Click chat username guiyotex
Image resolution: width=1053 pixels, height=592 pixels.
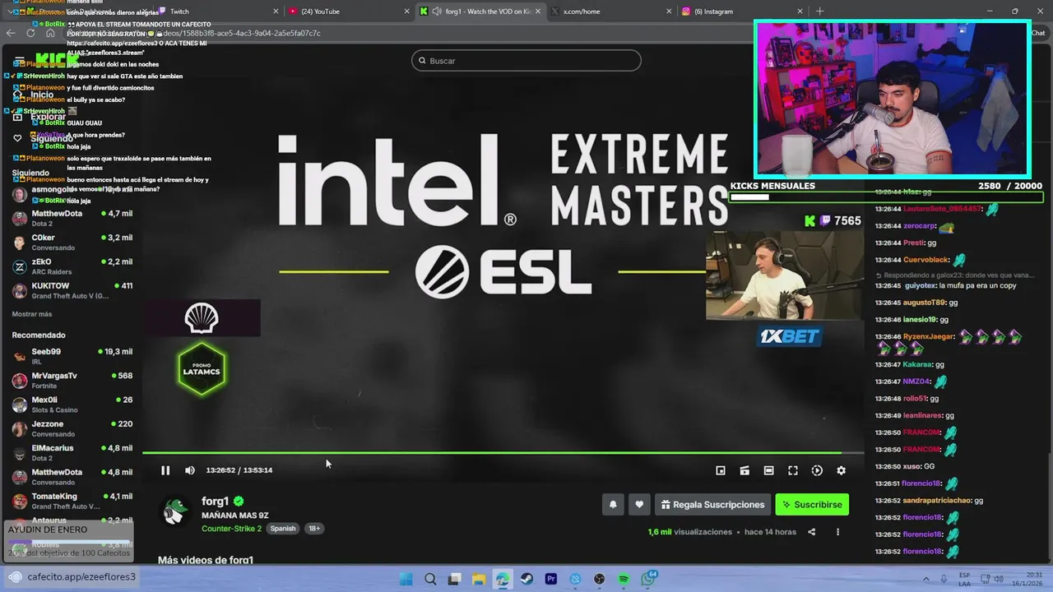(920, 285)
